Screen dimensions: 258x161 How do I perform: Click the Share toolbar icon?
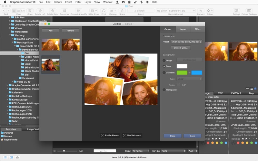[x=122, y=11]
